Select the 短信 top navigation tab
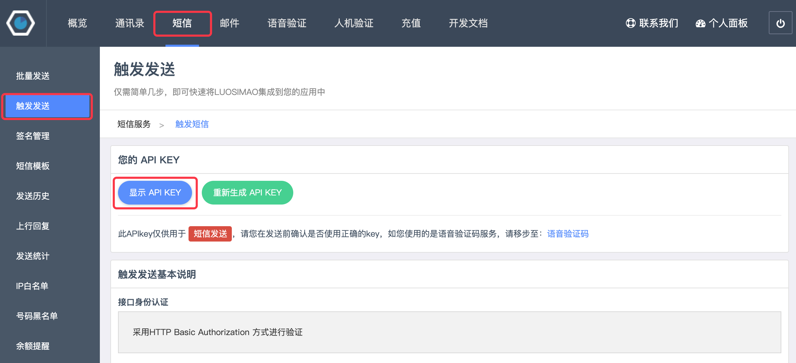Screen dimensions: 796x363 click(x=182, y=23)
